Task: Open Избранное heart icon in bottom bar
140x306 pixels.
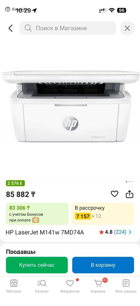Action: coord(70,286)
